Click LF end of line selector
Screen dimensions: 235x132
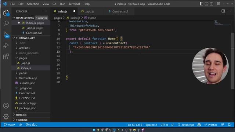pyautogui.click(x=173, y=125)
